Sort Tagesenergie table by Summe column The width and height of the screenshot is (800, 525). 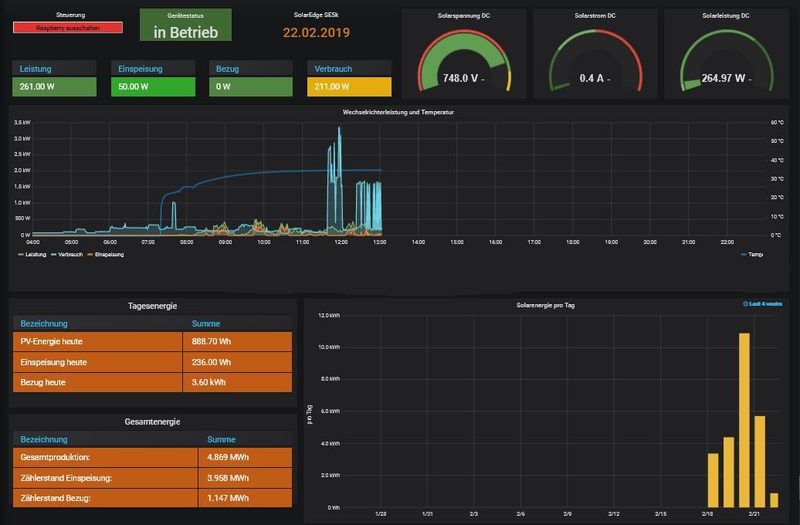206,323
